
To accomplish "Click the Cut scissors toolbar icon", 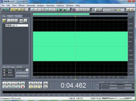I will [x=50, y=10].
